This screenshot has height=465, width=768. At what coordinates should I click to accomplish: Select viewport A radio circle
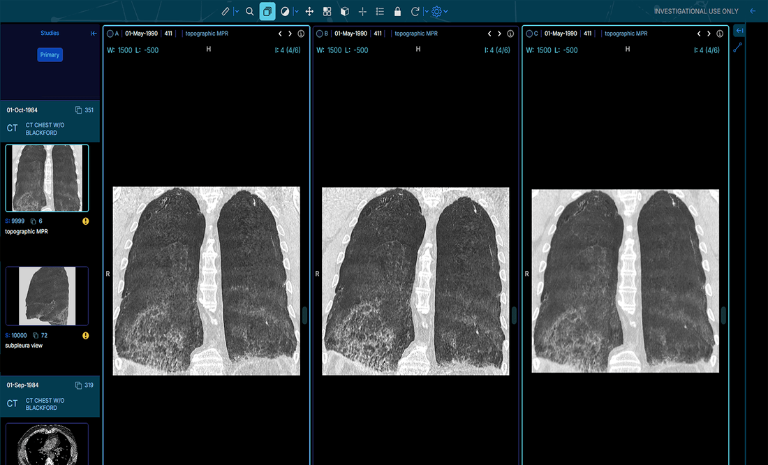point(110,34)
